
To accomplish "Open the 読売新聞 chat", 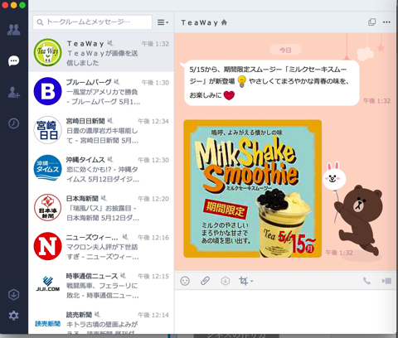I will click(101, 319).
